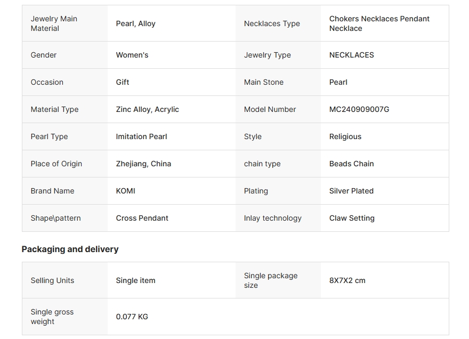Select the 'Pearl, Alloy' value cell
Image resolution: width=469 pixels, height=339 pixels.
(135, 23)
